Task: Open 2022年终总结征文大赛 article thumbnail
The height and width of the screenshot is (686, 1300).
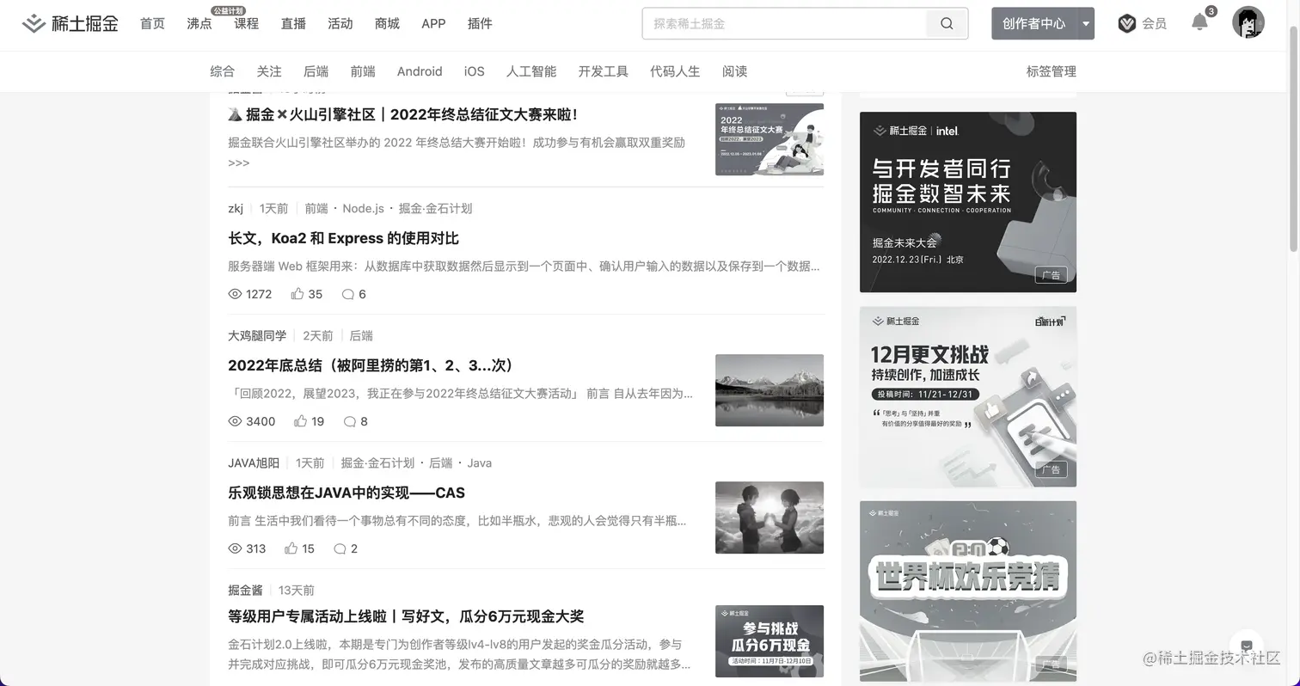Action: tap(770, 139)
